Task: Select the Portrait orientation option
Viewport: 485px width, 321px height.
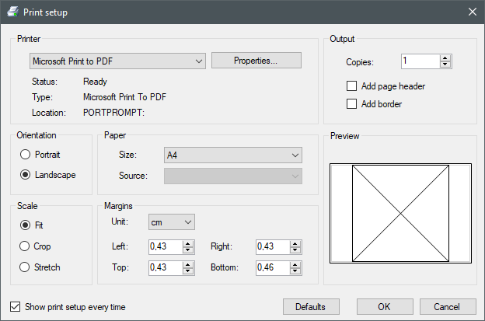Action: (26, 155)
